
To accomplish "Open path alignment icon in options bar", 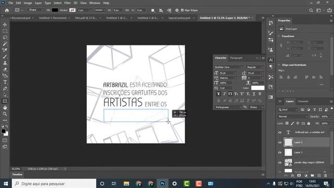I will click(161, 10).
